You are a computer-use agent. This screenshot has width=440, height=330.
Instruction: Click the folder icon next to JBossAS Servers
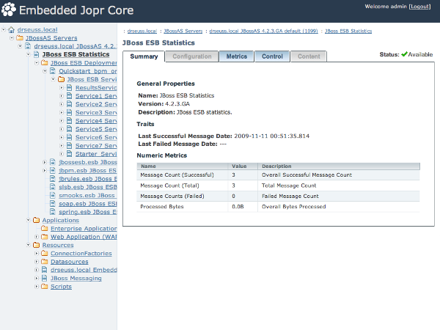[20, 38]
